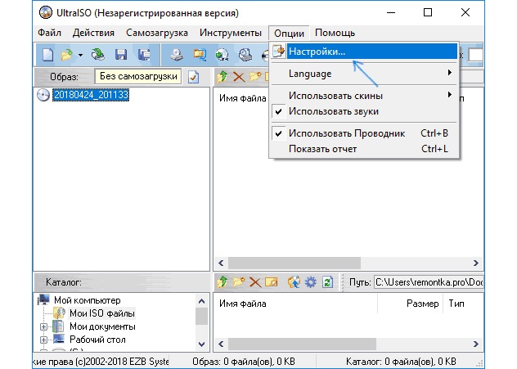This screenshot has width=517, height=369.
Task: Select Мои документы folder in tree
Action: (102, 326)
